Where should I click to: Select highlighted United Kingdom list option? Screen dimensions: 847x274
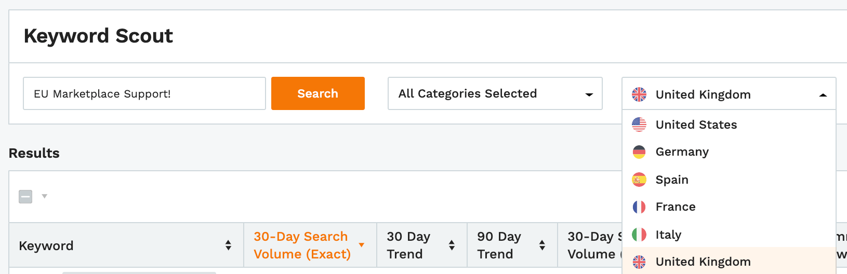pos(729,261)
